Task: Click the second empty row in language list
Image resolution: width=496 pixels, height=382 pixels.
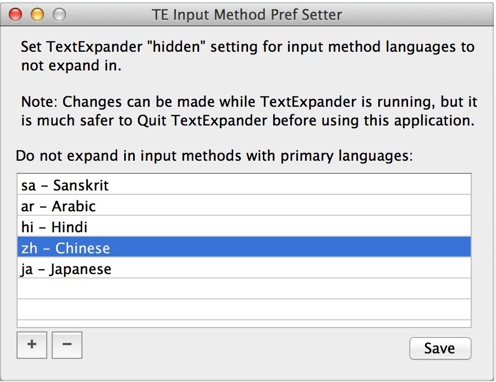Action: click(x=244, y=309)
